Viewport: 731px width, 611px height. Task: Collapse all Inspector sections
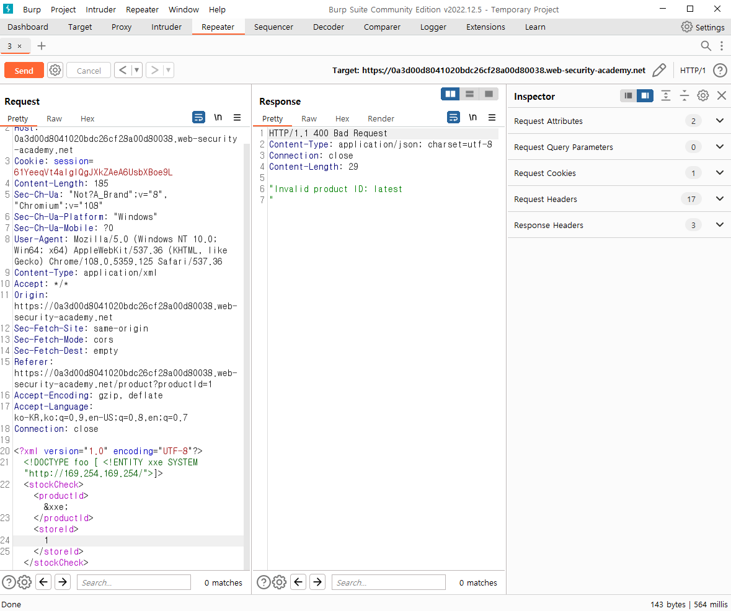(684, 95)
